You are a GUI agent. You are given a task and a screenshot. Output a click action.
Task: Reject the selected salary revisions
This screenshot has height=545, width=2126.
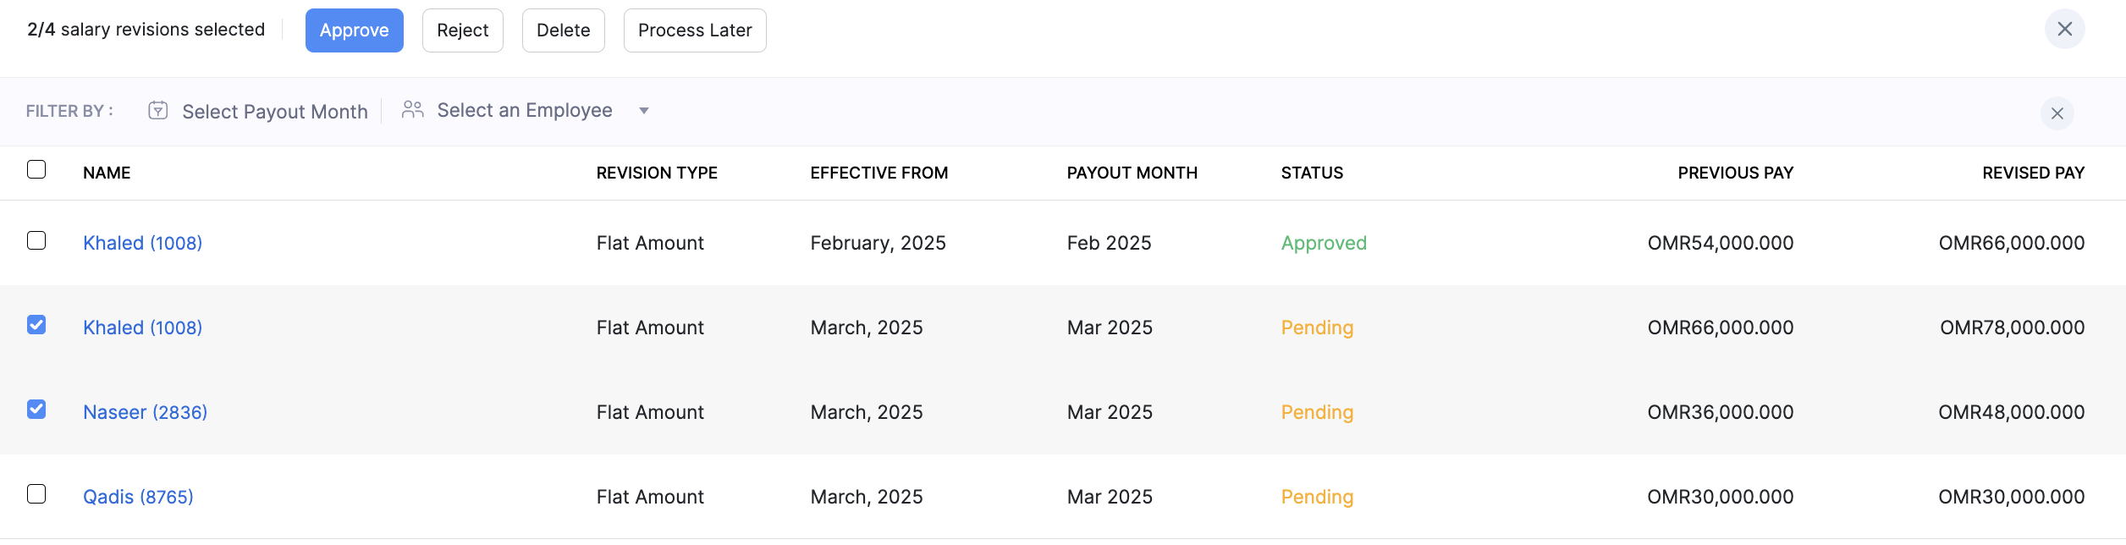coord(462,30)
